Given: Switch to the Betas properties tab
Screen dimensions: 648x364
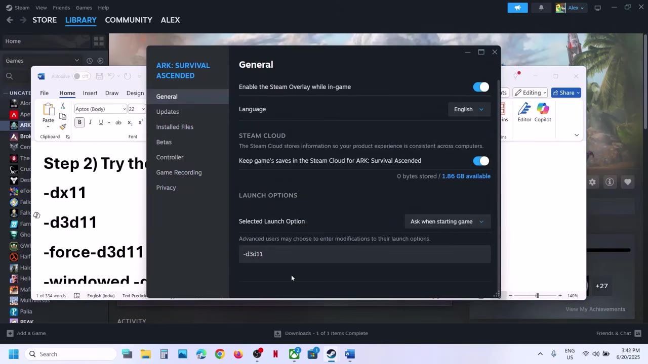Looking at the screenshot, I should (164, 142).
